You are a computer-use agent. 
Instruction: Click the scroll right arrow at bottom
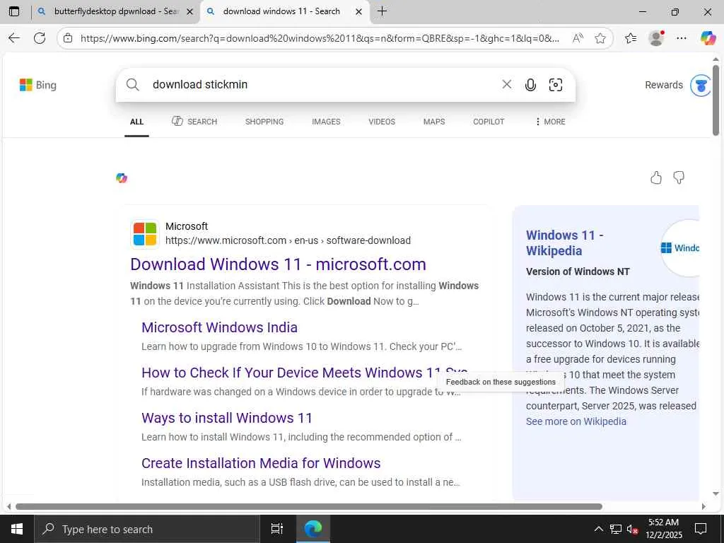coord(703,506)
